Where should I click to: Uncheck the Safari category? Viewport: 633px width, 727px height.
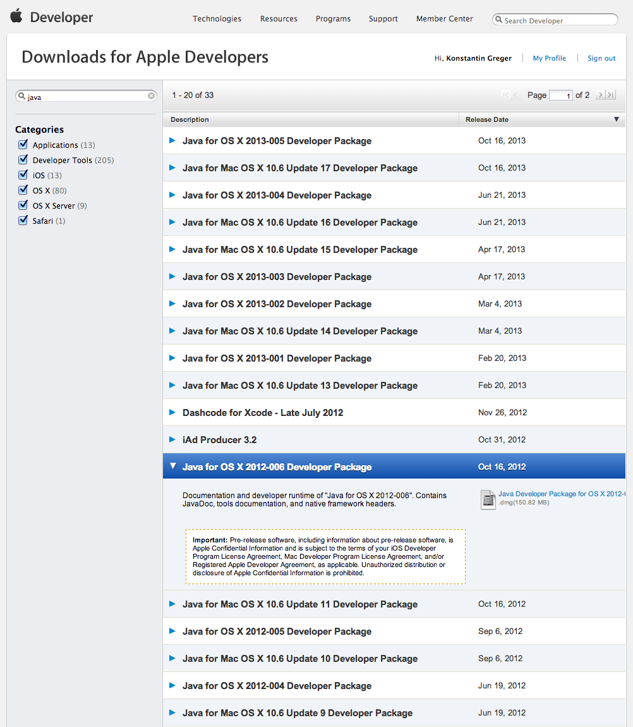[23, 220]
